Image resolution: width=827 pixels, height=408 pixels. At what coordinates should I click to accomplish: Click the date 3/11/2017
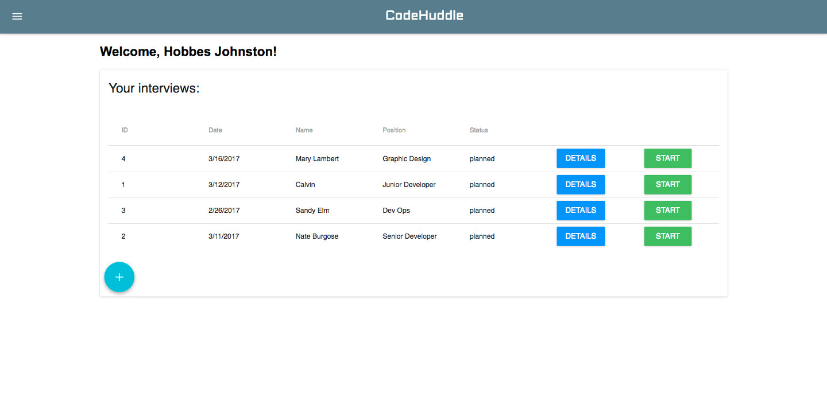click(224, 236)
